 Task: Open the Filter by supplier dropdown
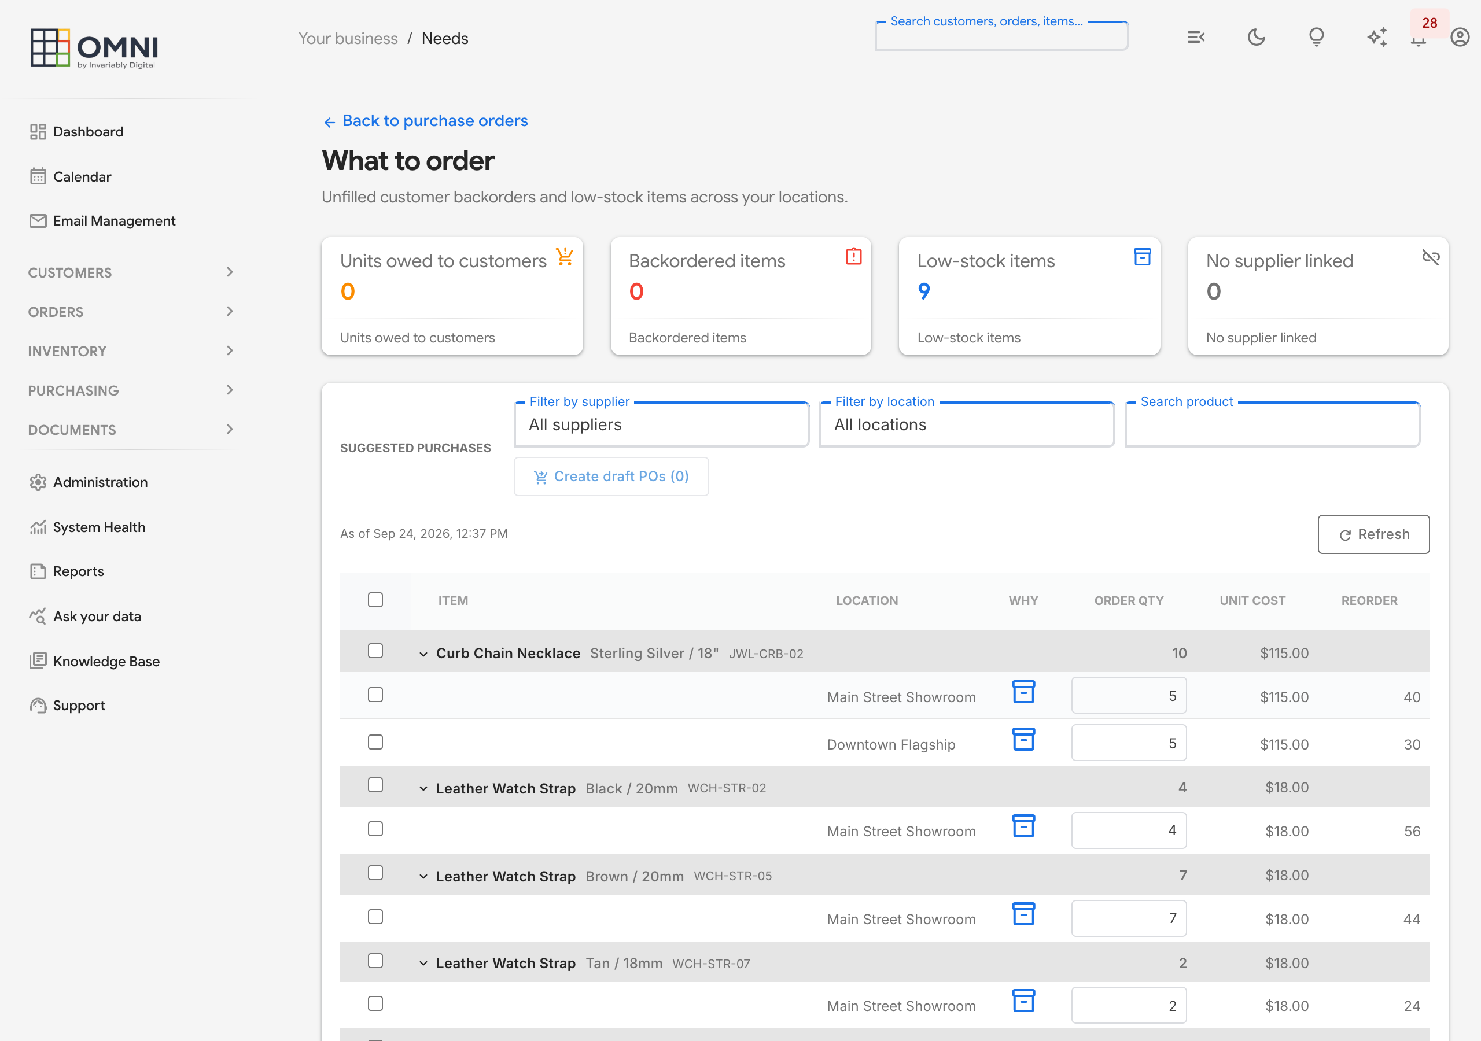pyautogui.click(x=661, y=424)
